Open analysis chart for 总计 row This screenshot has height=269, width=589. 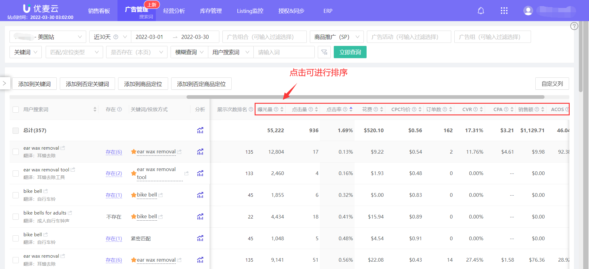(200, 130)
